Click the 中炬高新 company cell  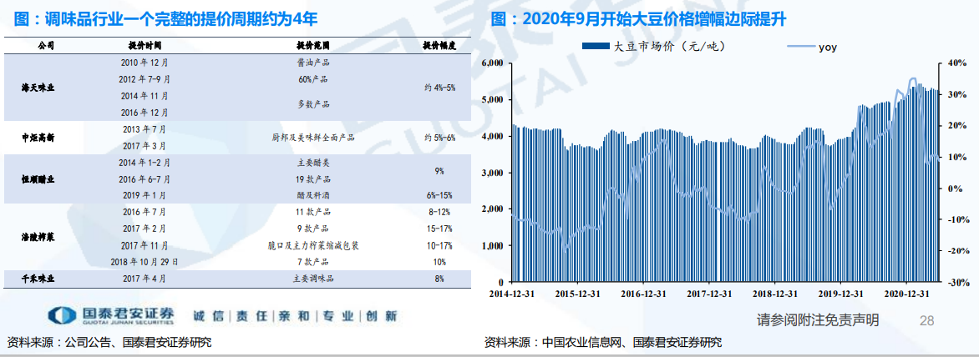[x=38, y=137]
